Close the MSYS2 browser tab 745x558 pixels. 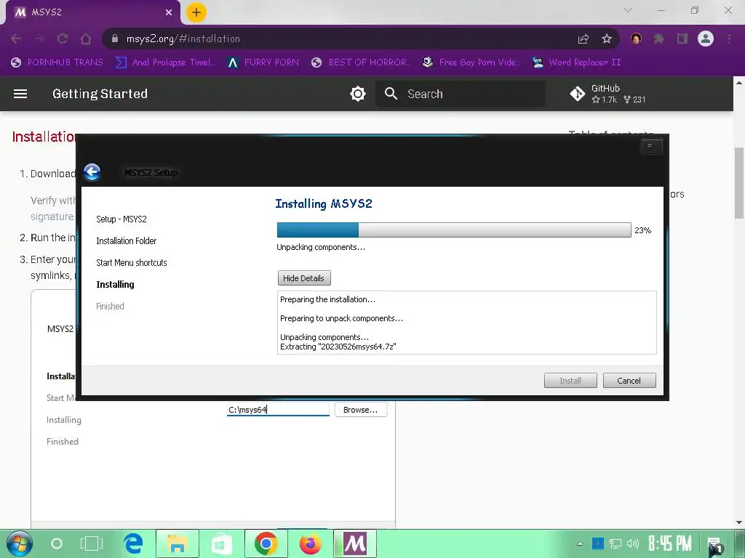169,12
